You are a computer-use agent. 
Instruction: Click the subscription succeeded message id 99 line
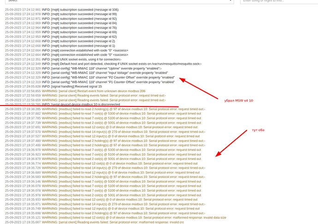[x=61, y=14]
